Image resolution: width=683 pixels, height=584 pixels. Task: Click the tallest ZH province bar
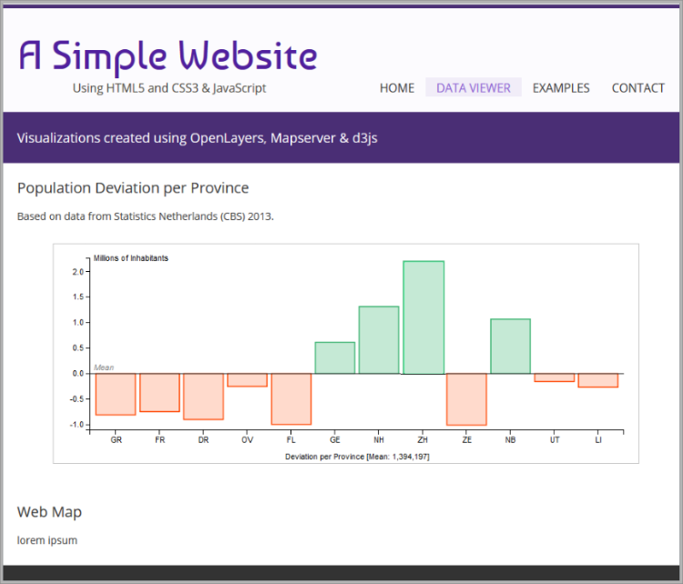point(423,317)
